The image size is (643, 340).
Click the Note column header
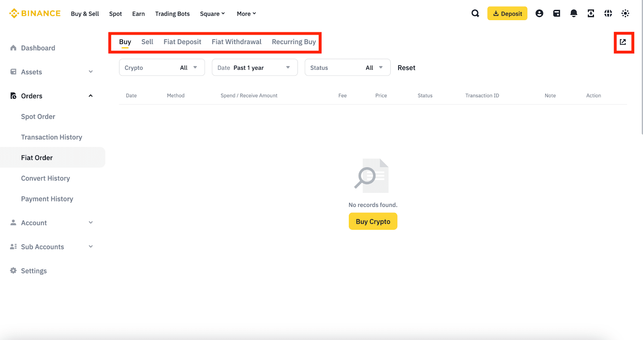550,95
